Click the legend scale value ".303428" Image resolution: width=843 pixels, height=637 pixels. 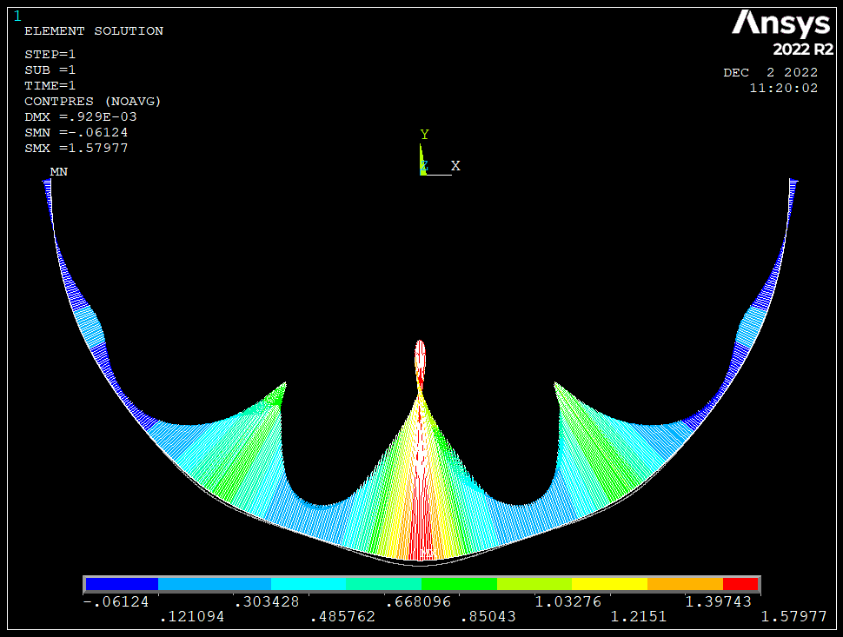(x=267, y=601)
